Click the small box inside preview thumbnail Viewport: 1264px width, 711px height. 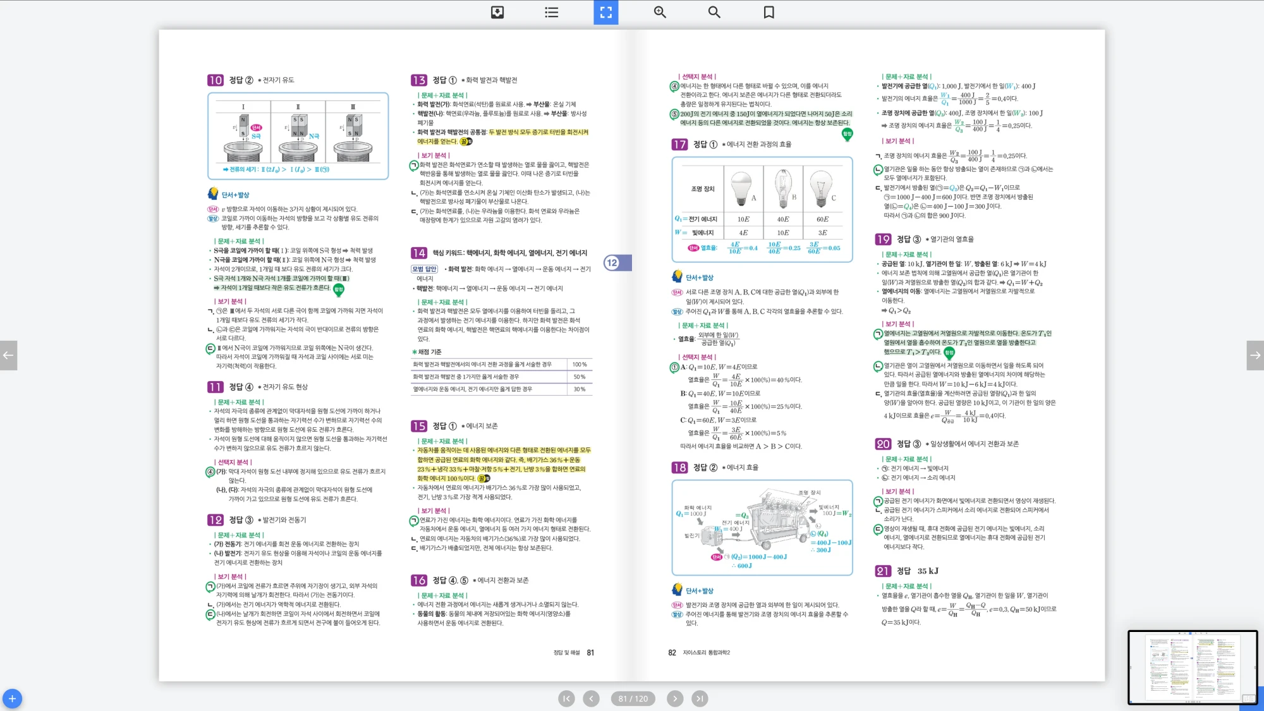[x=1248, y=698]
